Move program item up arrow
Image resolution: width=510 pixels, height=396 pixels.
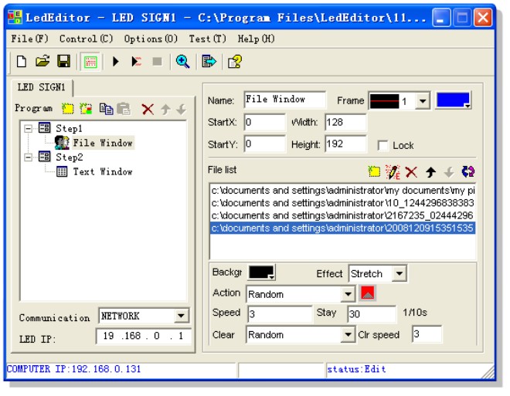point(165,110)
